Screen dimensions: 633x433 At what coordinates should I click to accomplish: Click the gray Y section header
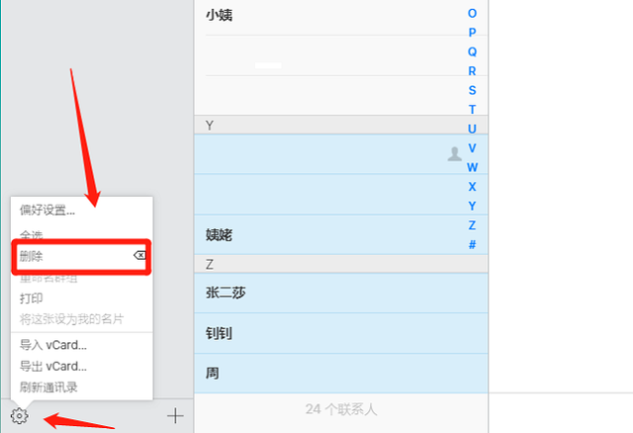coord(340,125)
